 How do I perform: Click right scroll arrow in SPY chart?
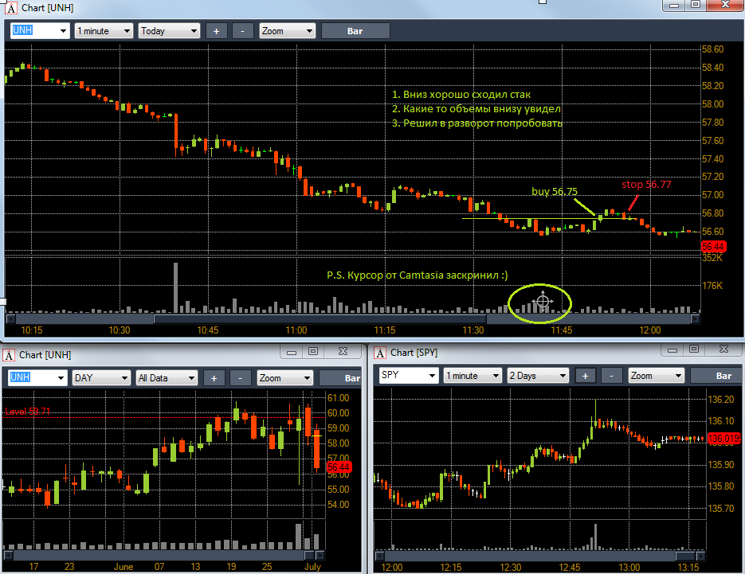(x=701, y=555)
